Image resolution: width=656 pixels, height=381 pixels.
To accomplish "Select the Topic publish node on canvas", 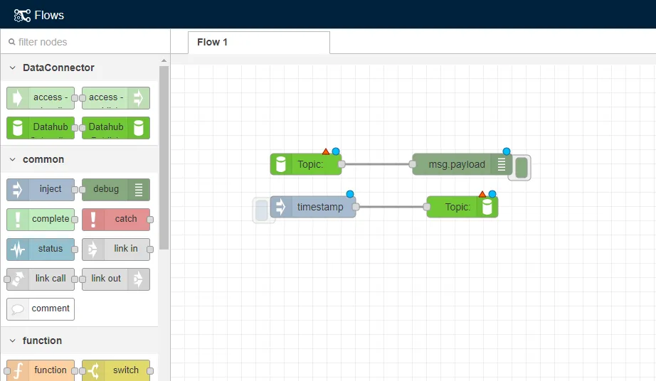I will click(462, 207).
